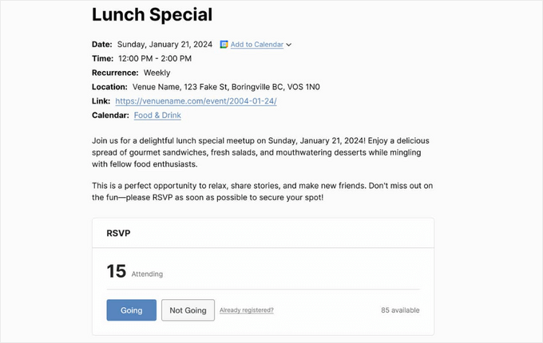Click the paragraph beginning 'This is a perfect'
Screen dimensions: 543x343
coord(263,191)
